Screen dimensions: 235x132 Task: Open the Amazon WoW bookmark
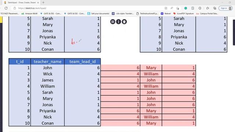29,14
